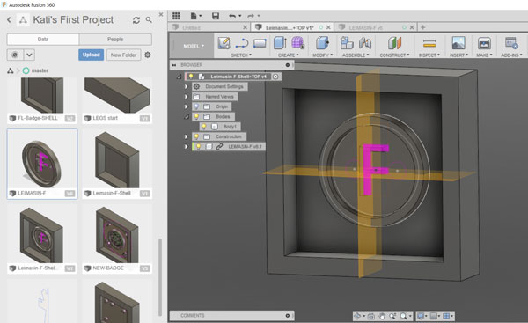
Task: Go back from Kati's First Project
Action: pyautogui.click(x=9, y=20)
